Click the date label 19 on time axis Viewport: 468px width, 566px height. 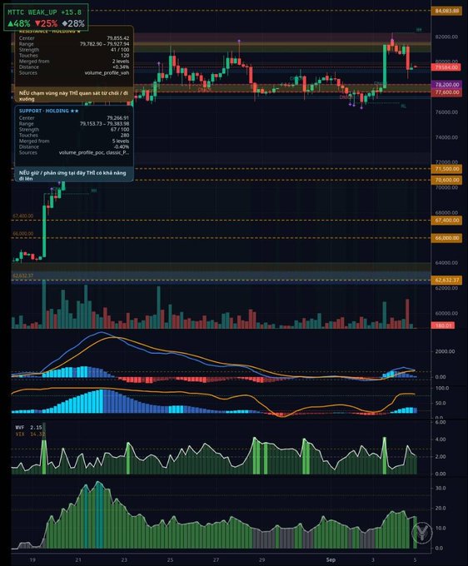[x=32, y=560]
